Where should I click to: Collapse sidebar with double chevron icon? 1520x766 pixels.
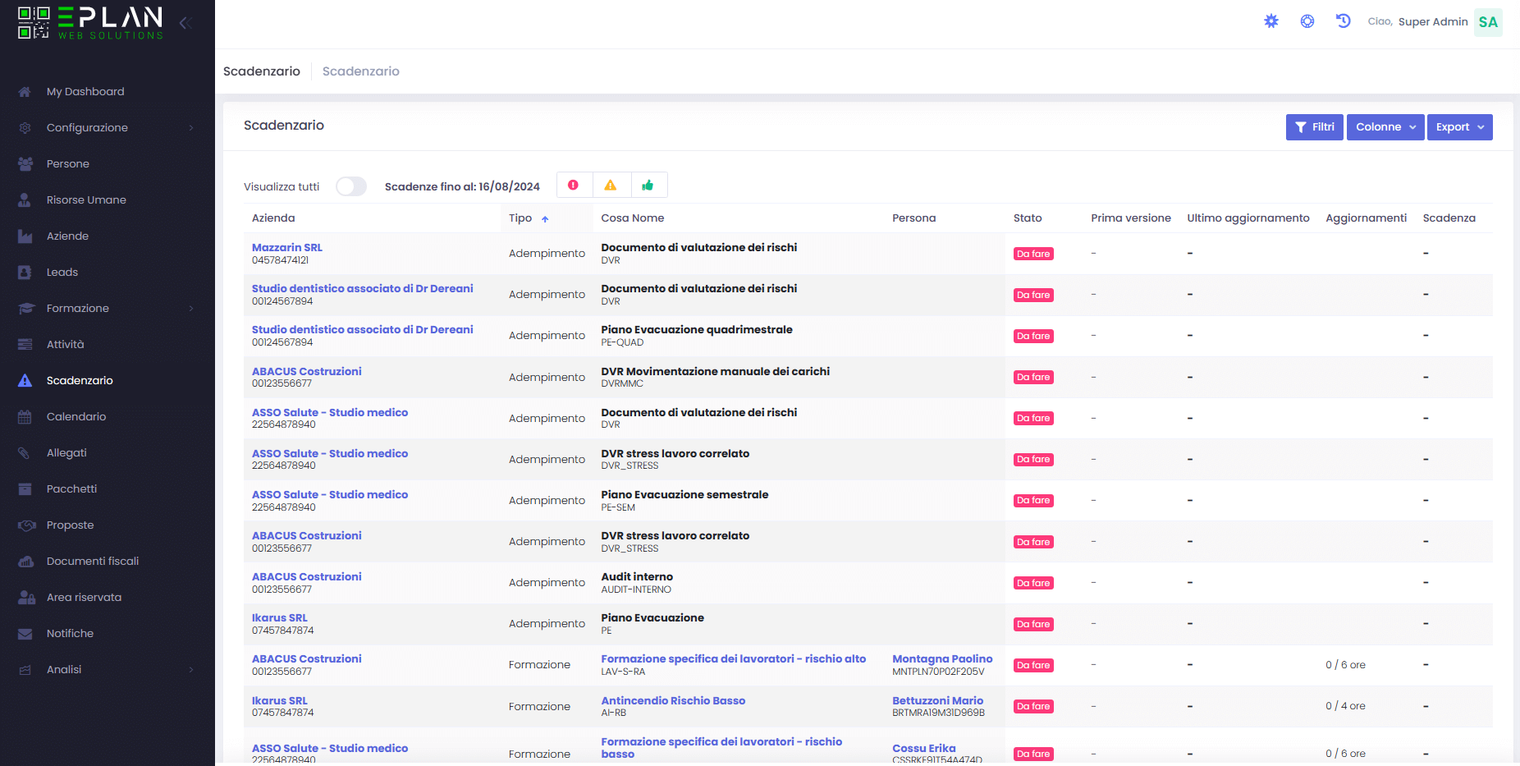[x=185, y=23]
